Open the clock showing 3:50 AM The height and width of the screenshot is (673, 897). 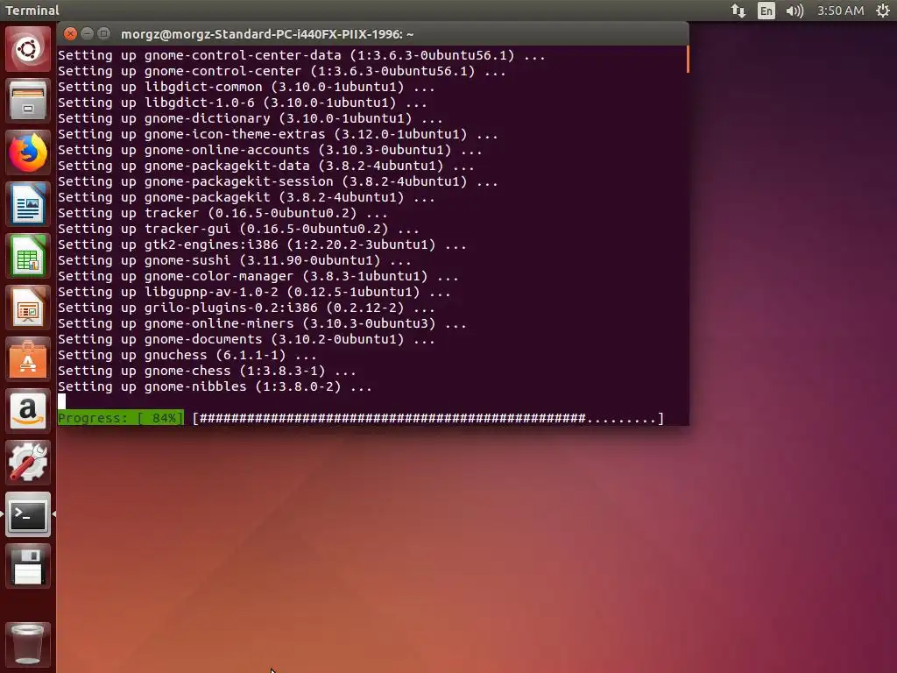pos(840,11)
